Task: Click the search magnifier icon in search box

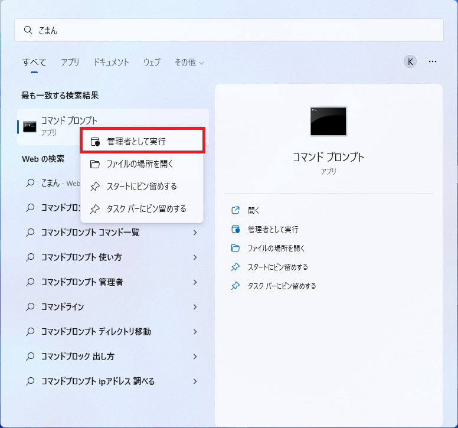Action: 28,30
